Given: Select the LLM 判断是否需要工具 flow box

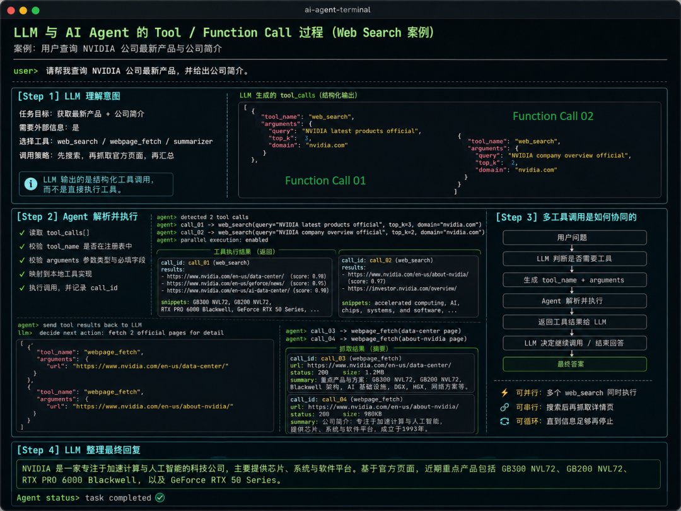Looking at the screenshot, I should pos(574,259).
